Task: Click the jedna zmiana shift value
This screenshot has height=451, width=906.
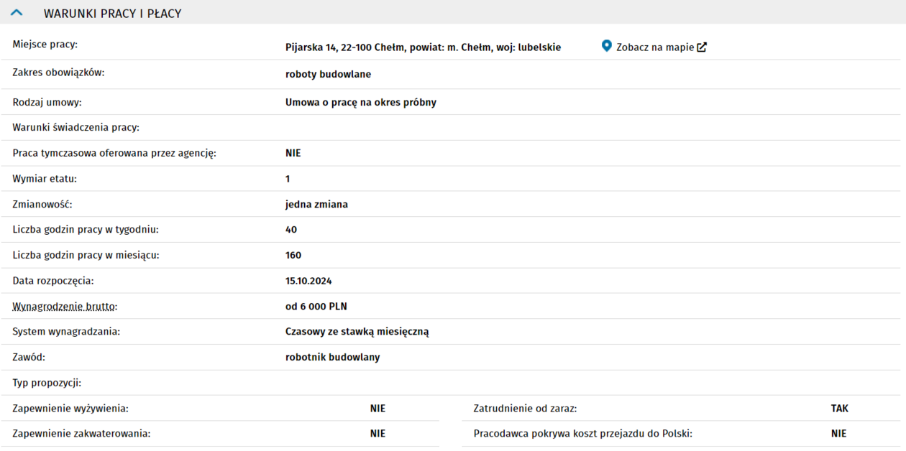Action: coord(316,204)
